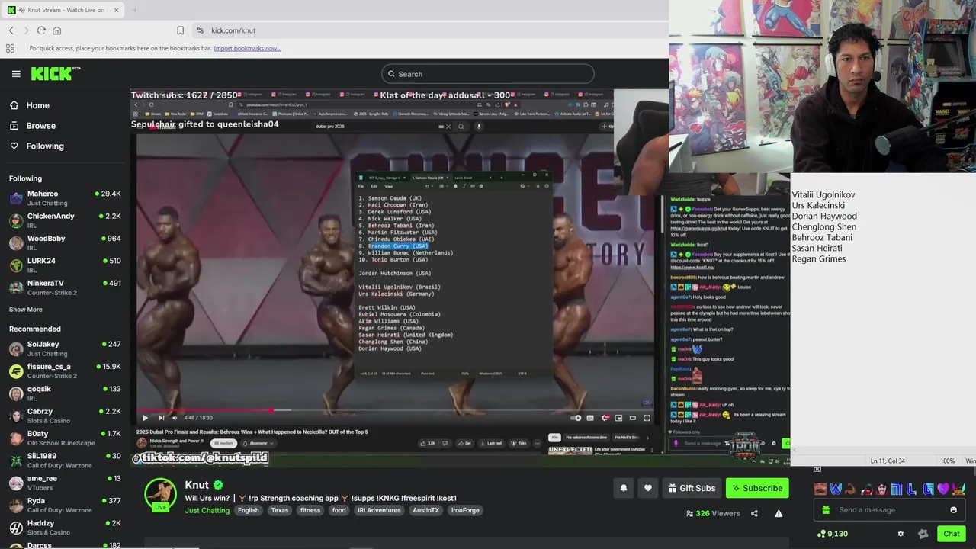Open the Browse sidebar item

coord(40,126)
